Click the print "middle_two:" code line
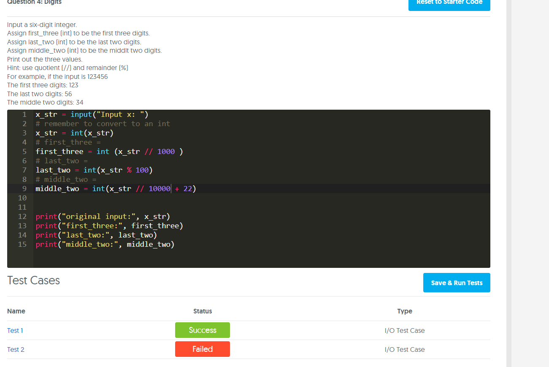Image resolution: width=549 pixels, height=367 pixels. 105,244
